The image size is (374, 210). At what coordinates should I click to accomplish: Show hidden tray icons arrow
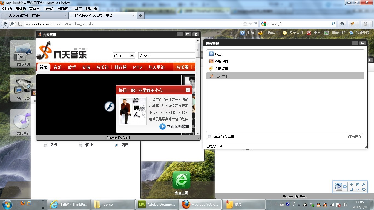298,205
